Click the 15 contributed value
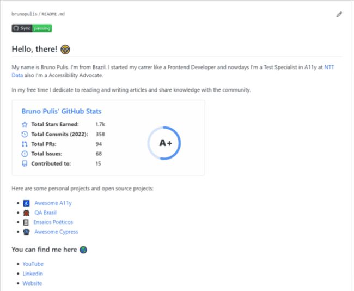This screenshot has width=354, height=291. [98, 163]
